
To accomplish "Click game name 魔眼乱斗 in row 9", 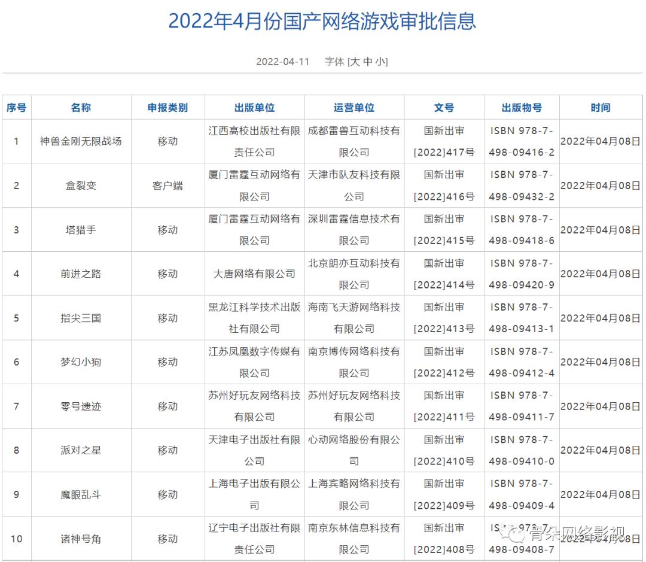I will click(81, 494).
